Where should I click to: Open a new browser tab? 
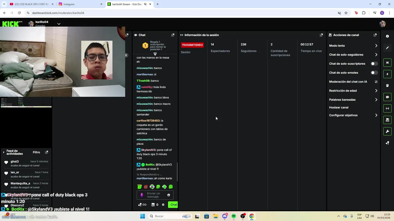click(x=158, y=4)
